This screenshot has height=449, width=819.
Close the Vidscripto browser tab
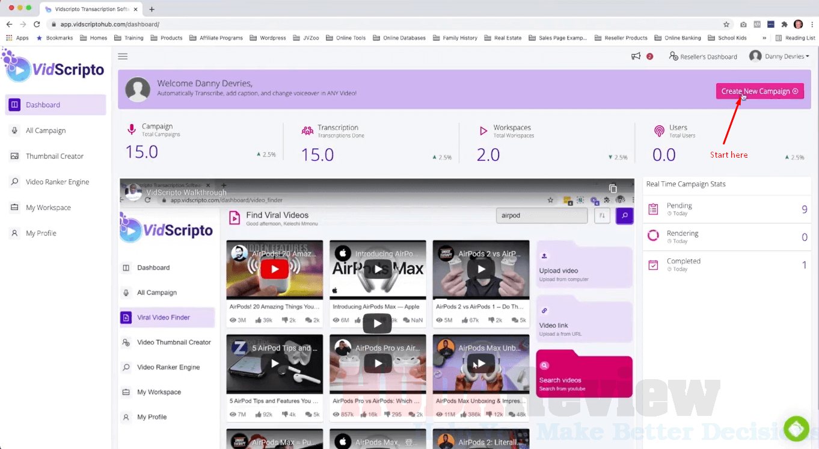(135, 9)
